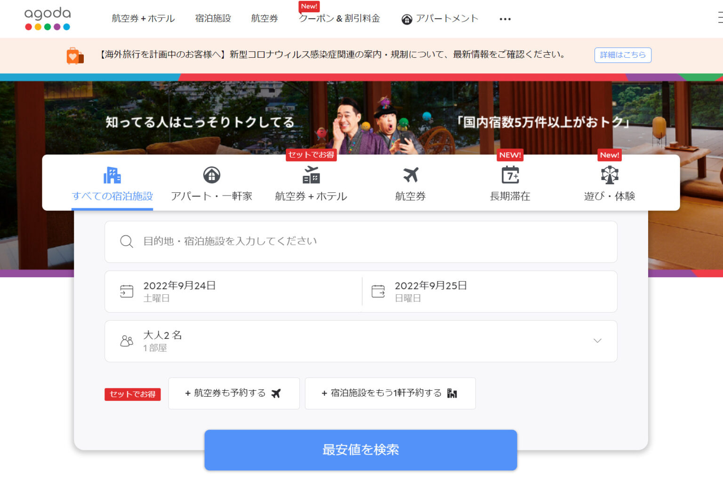The height and width of the screenshot is (479, 723).
Task: Select the アパート・一軒家 house icon
Action: point(211,175)
